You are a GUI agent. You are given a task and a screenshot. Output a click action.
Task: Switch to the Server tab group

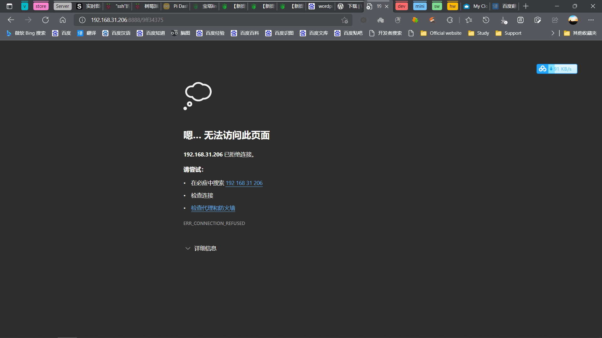coord(62,6)
